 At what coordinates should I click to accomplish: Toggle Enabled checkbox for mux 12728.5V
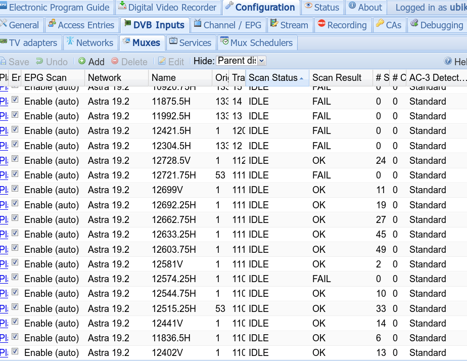(x=15, y=159)
